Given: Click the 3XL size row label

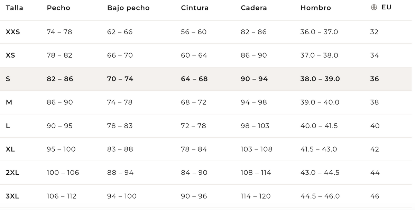Looking at the screenshot, I should (12, 196).
